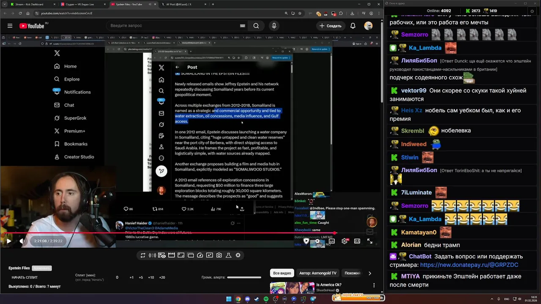
Task: Open YouTube account avatar menu
Action: (x=369, y=26)
